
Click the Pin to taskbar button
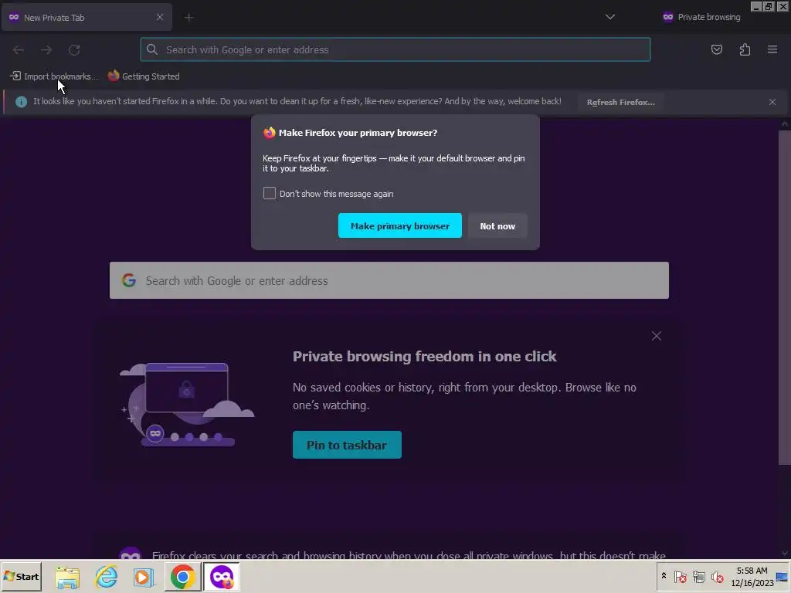[x=347, y=445]
